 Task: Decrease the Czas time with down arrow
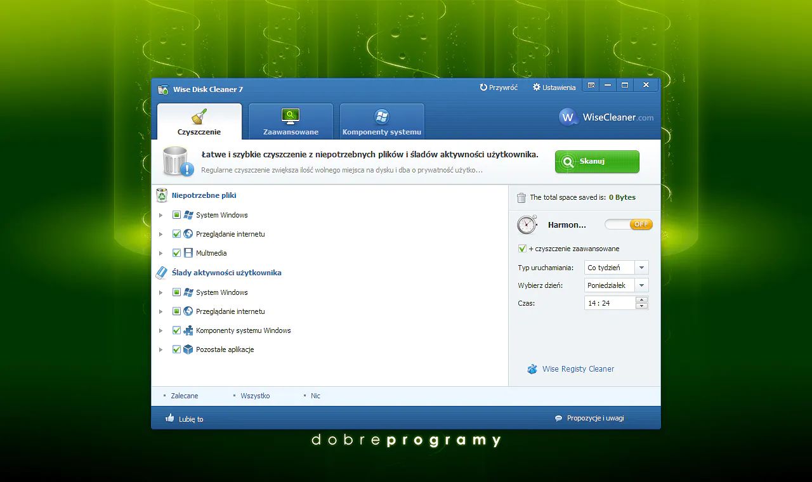click(642, 306)
